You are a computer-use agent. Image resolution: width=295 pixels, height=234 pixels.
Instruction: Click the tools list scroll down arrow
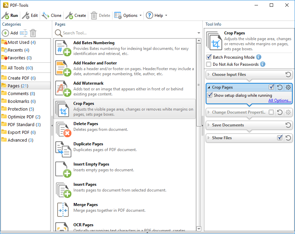(199, 229)
